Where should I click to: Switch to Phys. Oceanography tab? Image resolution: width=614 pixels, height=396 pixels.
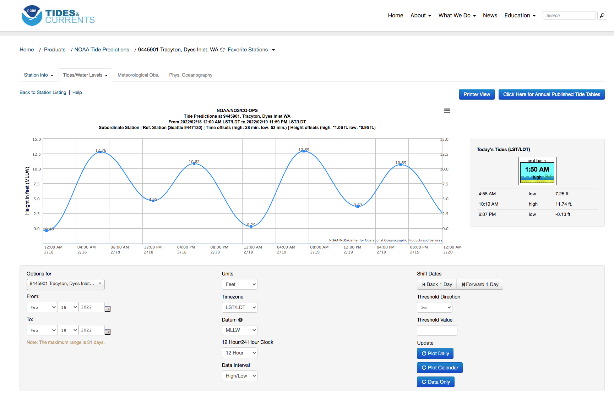click(x=191, y=75)
